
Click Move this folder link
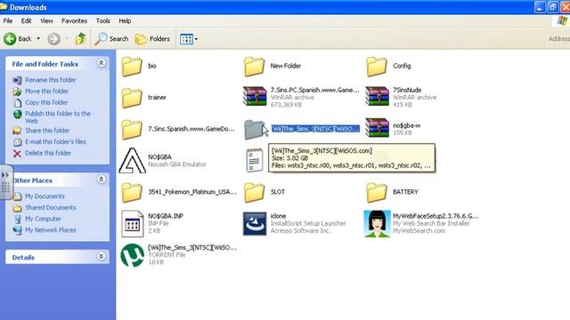click(x=46, y=91)
